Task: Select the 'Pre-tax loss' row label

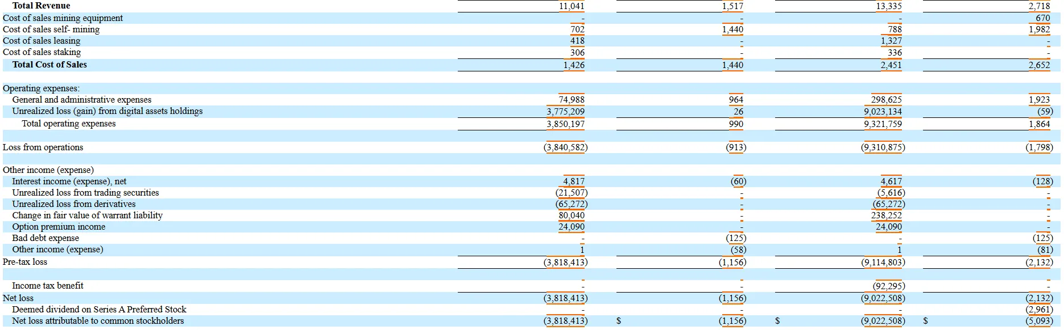Action: click(25, 262)
